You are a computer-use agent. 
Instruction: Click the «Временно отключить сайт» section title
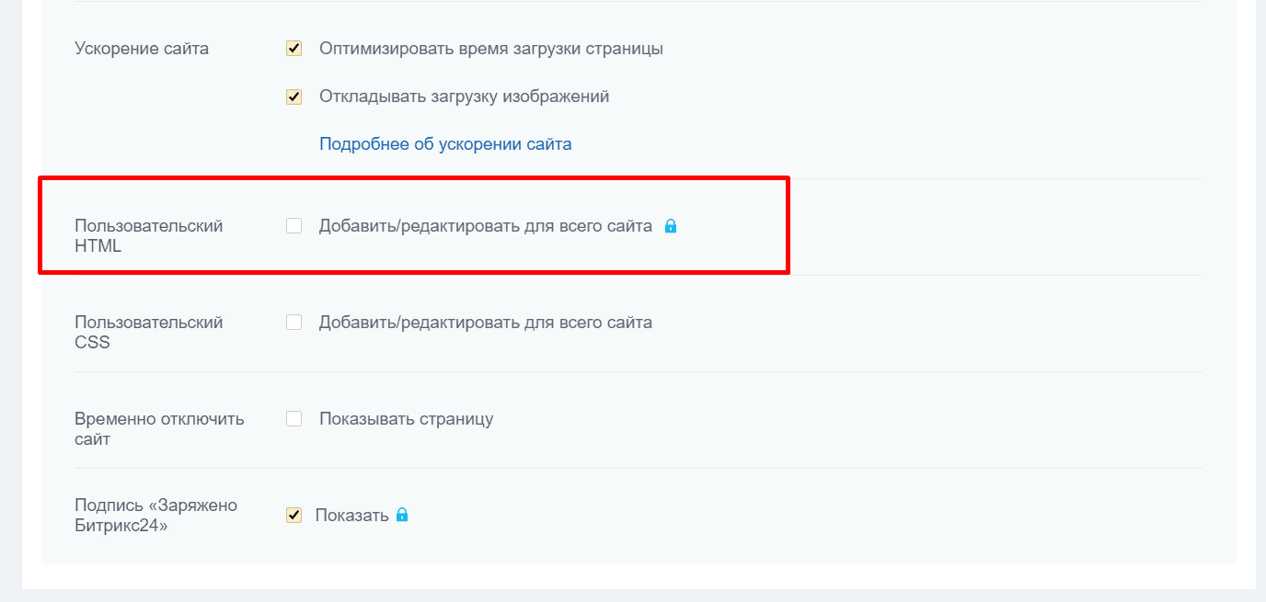(158, 428)
